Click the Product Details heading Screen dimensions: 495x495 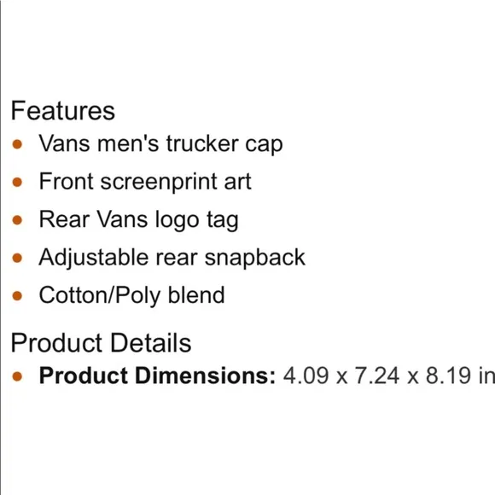click(101, 343)
